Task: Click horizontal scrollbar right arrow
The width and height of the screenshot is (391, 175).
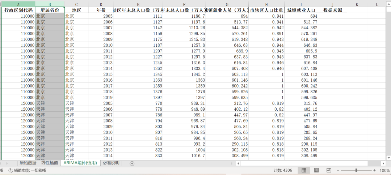Action: tap(383, 163)
